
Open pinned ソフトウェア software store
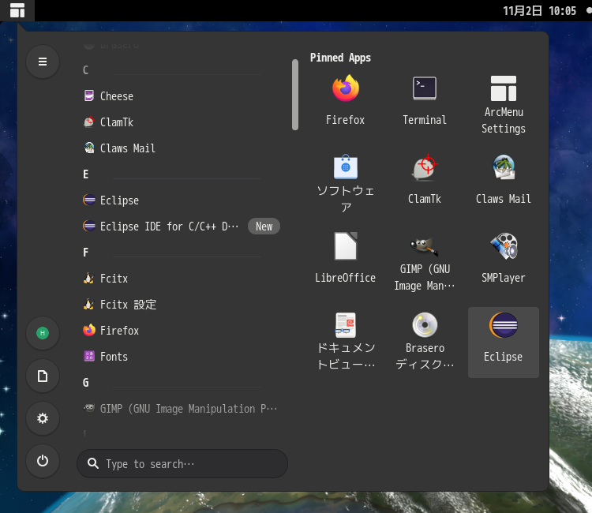(x=345, y=184)
